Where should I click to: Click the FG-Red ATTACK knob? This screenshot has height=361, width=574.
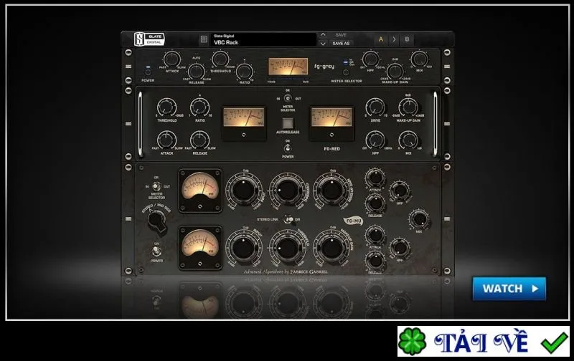click(x=166, y=140)
